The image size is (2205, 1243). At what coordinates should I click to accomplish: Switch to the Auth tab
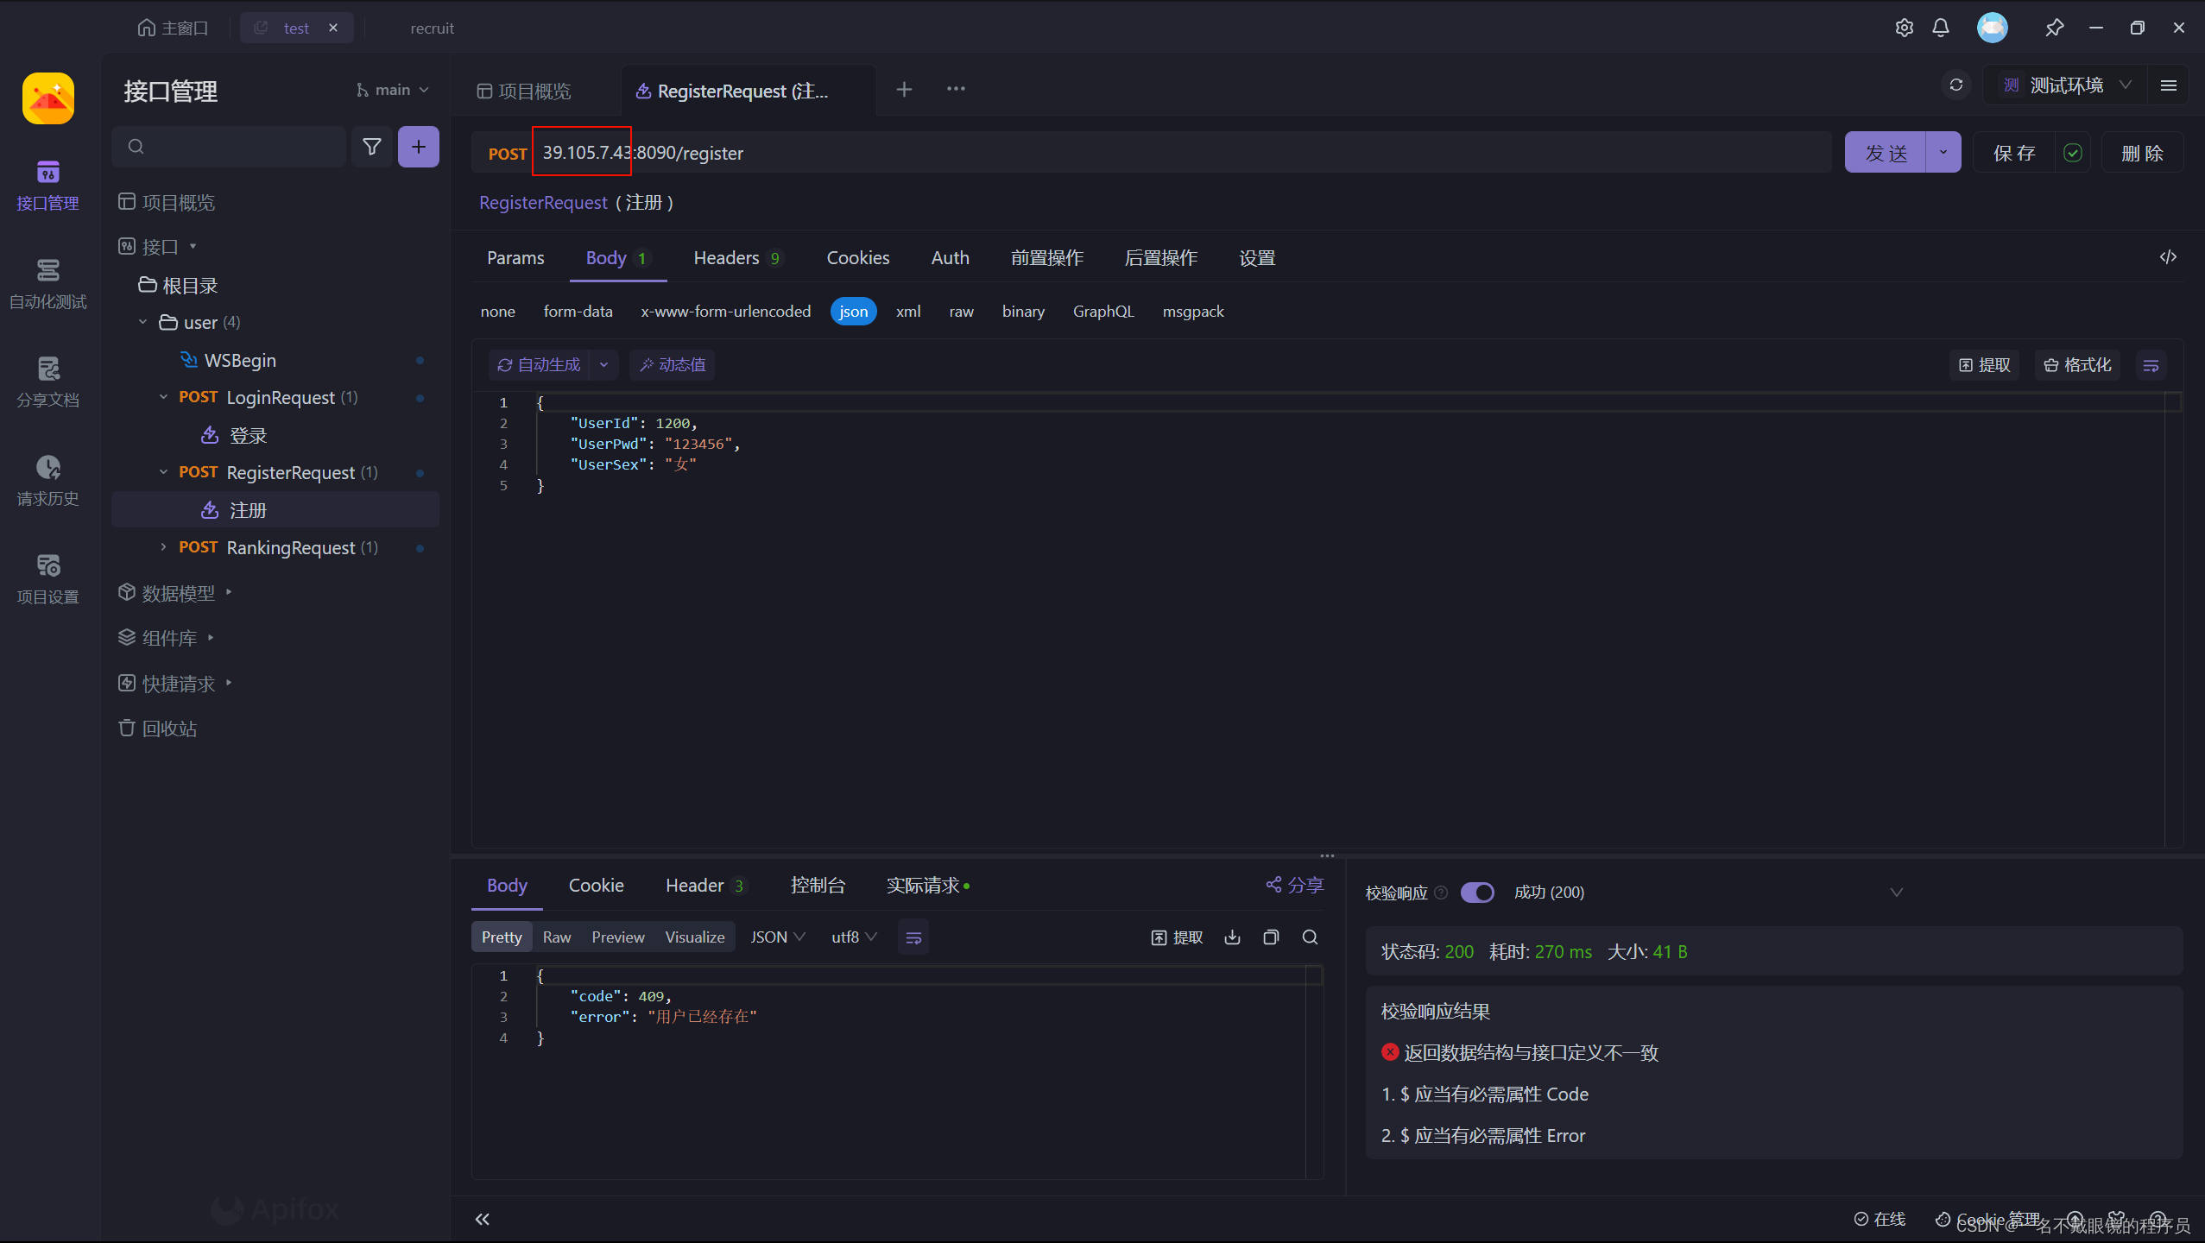(x=950, y=258)
